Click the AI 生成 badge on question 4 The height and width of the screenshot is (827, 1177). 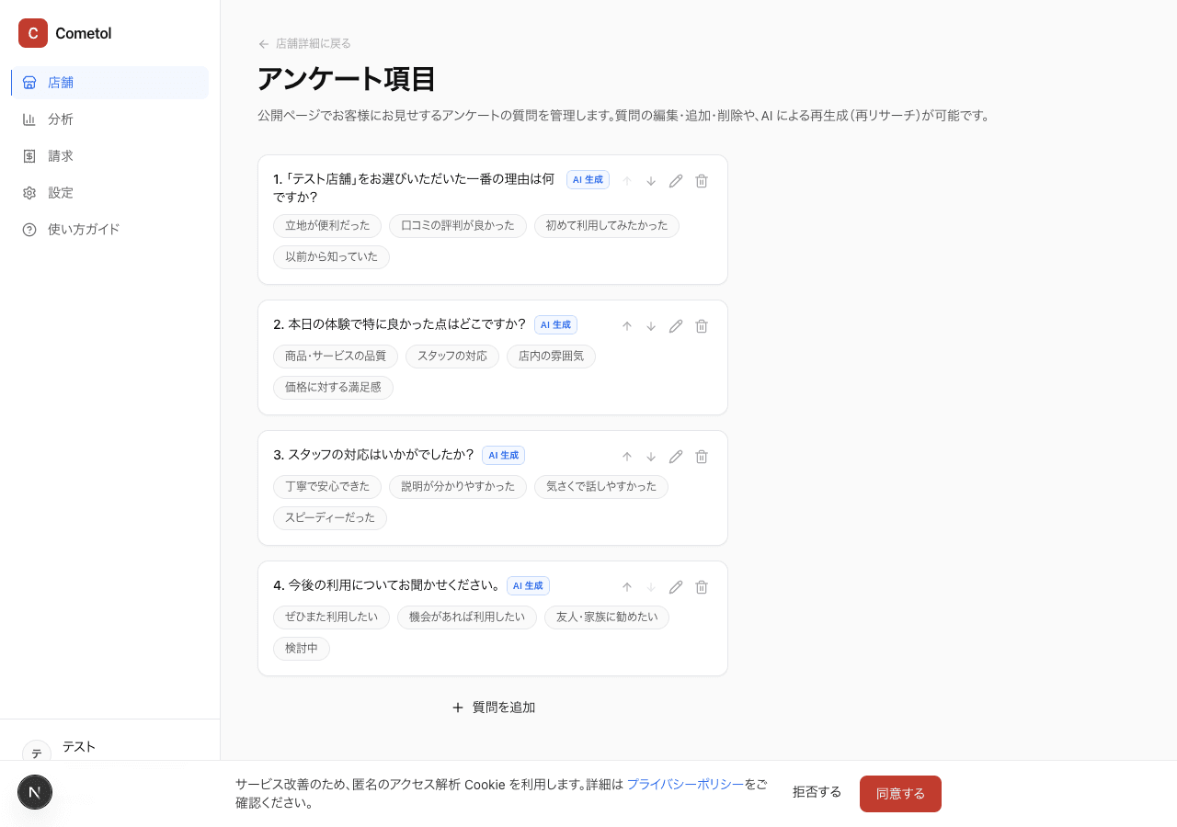528,586
